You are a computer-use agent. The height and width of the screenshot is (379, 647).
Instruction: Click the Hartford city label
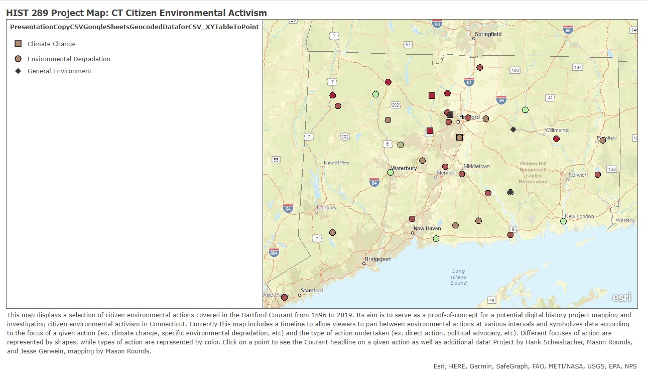[x=469, y=117]
